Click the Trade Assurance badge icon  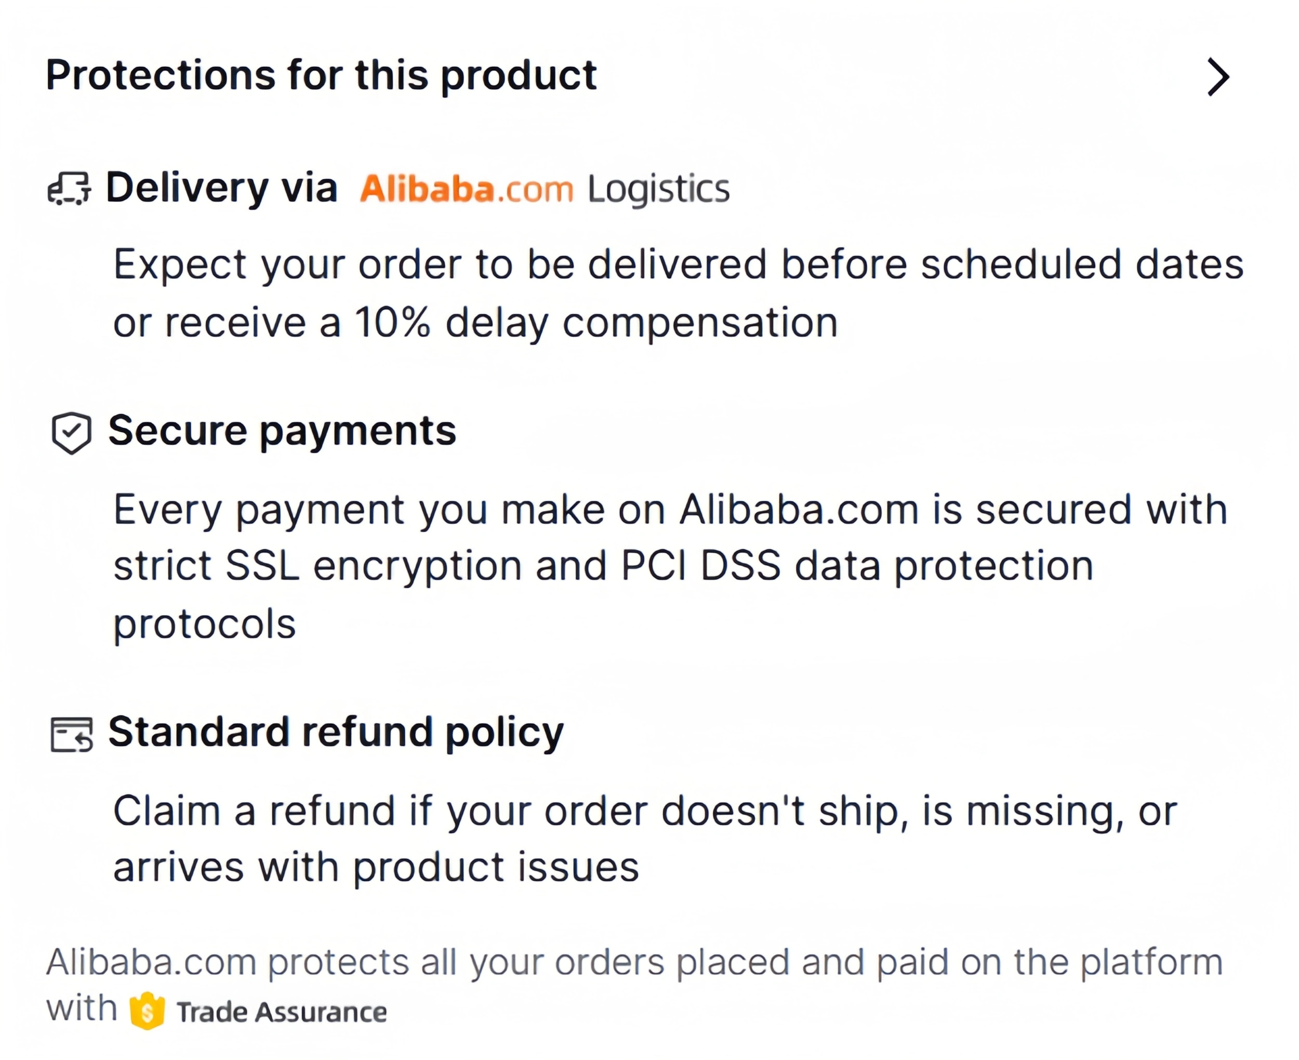coord(147,1011)
